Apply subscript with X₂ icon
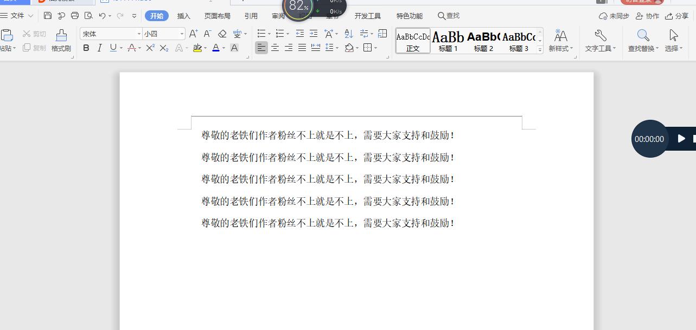696x330 pixels. tap(164, 48)
